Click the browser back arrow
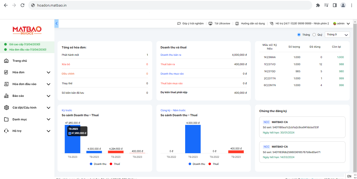This screenshot has width=357, height=179. (6, 5)
